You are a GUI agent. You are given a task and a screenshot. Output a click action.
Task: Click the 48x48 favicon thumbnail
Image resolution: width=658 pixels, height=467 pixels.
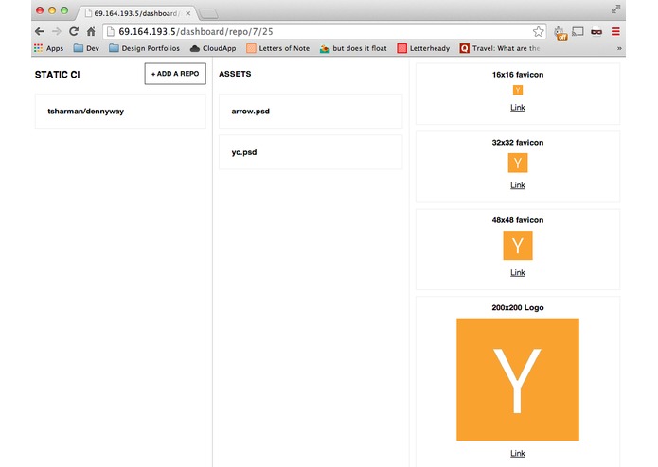point(518,246)
